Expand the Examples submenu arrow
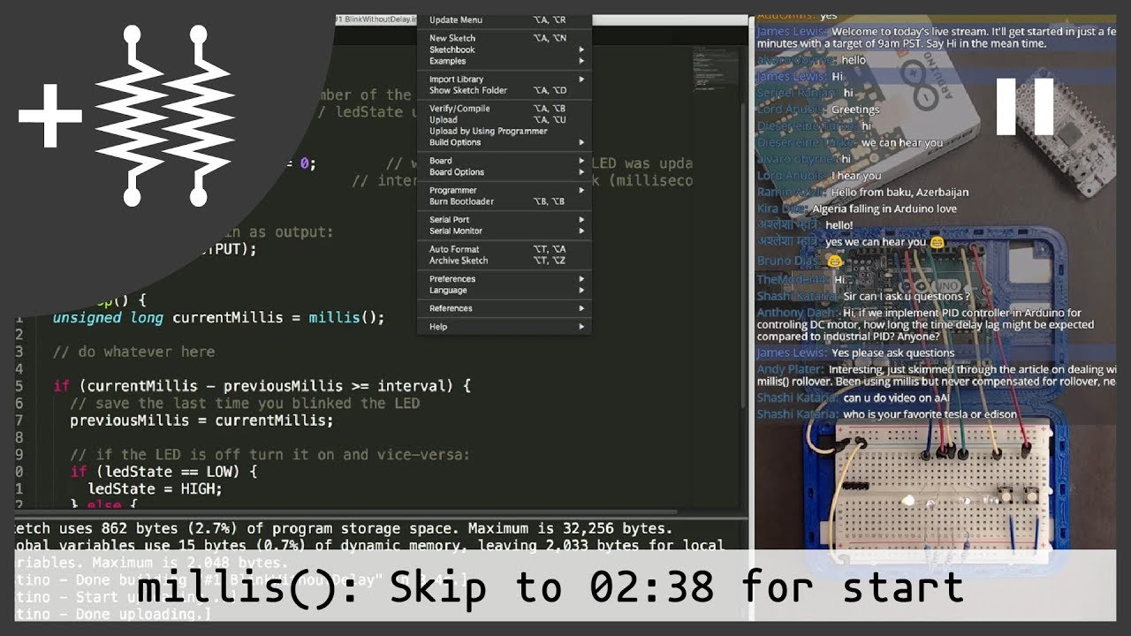Screen dimensions: 1131x636 [581, 61]
